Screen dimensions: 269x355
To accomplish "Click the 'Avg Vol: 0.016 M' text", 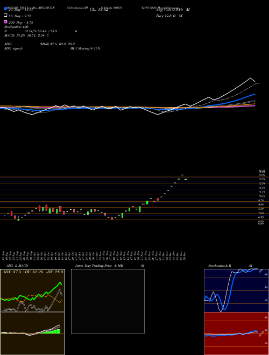I will coord(173,10).
